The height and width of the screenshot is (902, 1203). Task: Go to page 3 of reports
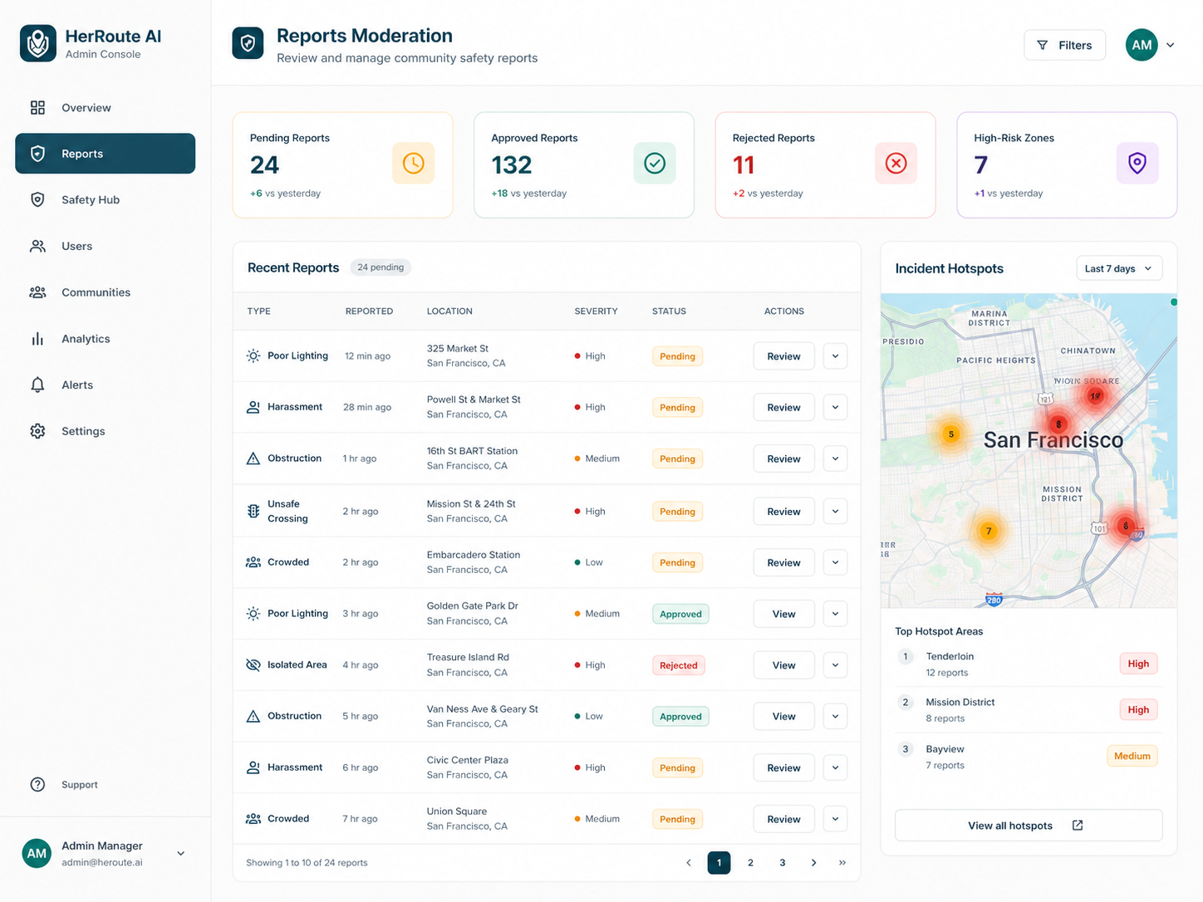[782, 862]
